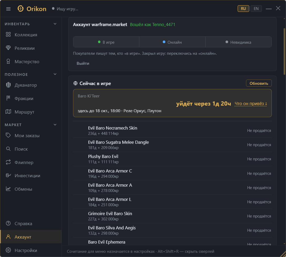This screenshot has width=286, height=257.
Task: Open the Фракции page
Action: 31,98
